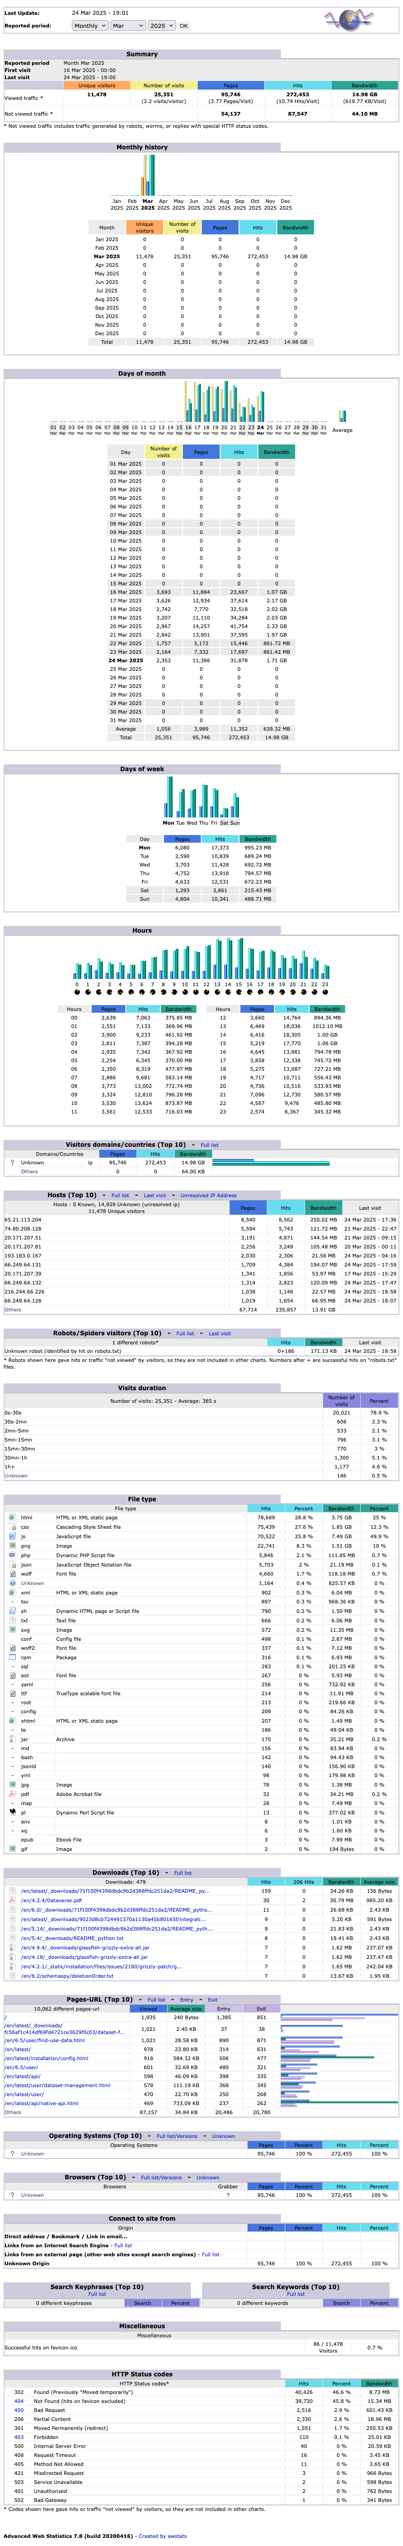
Task: Open Unresolved IP Address list link
Action: pos(208,1195)
